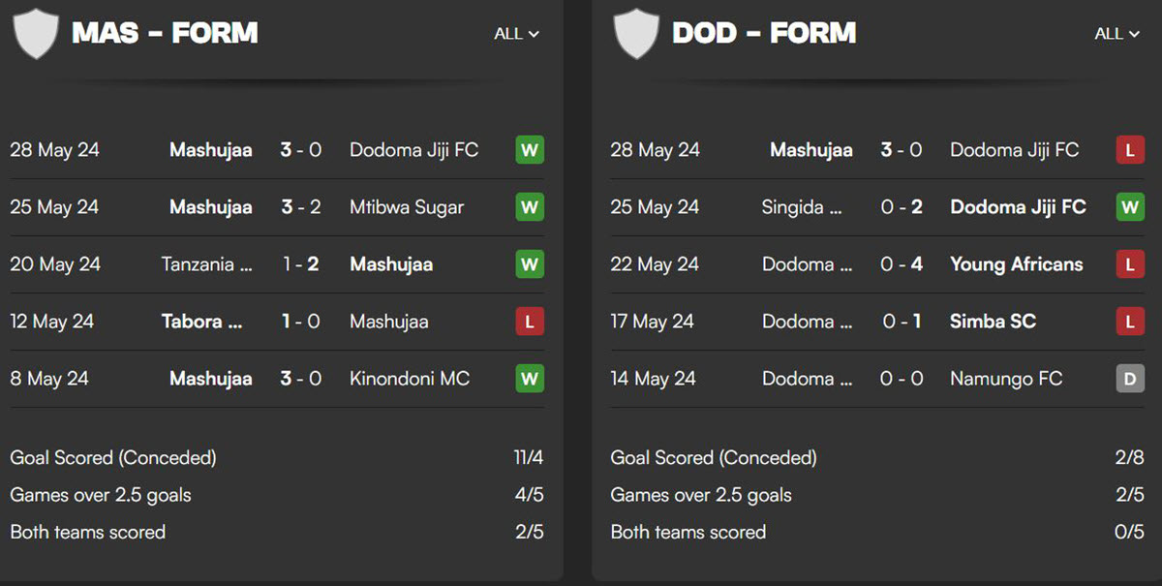This screenshot has height=586, width=1162.
Task: Click the green W badge for Singida vs Dodoma Jiji
Action: point(1130,207)
